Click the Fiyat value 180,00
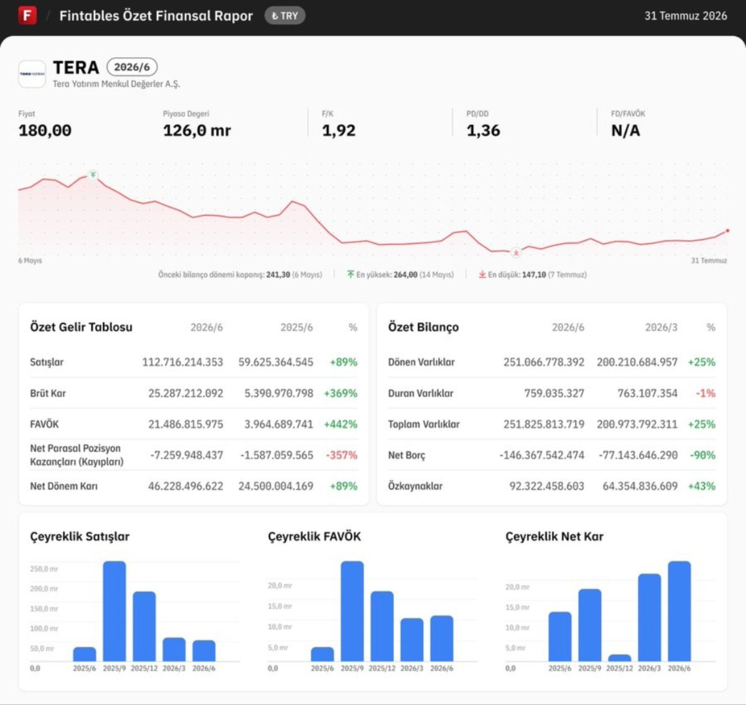The height and width of the screenshot is (705, 746). [45, 130]
